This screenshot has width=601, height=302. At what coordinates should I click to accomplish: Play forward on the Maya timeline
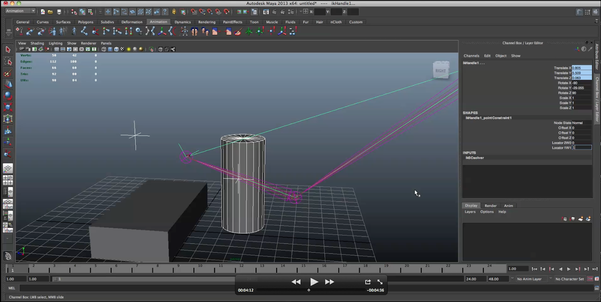tap(569, 269)
